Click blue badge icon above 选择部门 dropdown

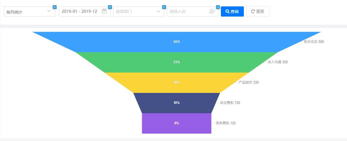click(164, 7)
